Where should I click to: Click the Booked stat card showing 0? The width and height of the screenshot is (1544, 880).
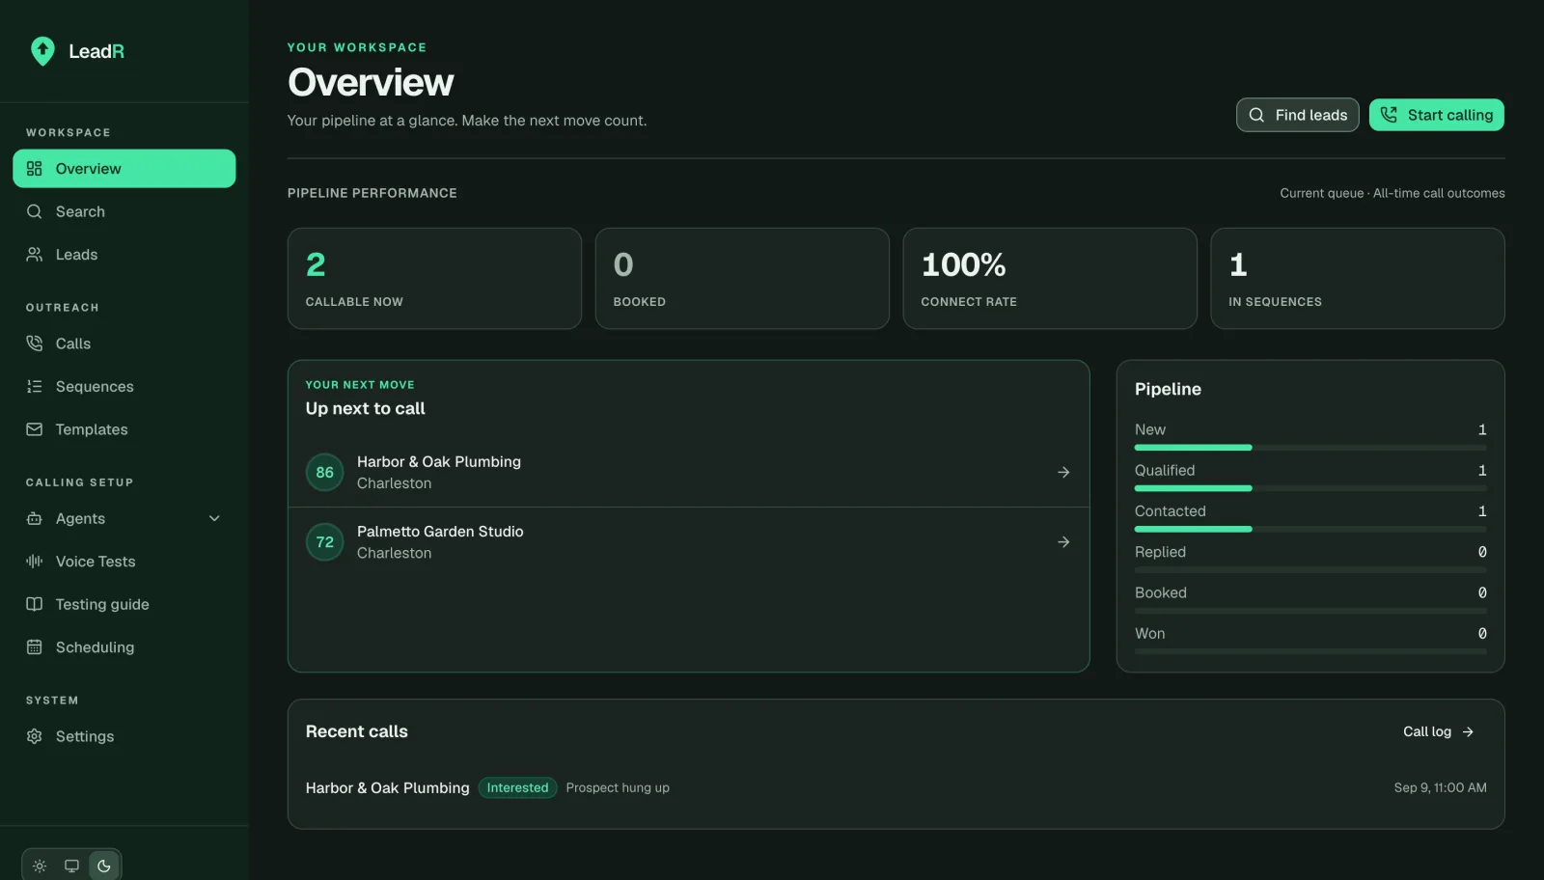(742, 279)
